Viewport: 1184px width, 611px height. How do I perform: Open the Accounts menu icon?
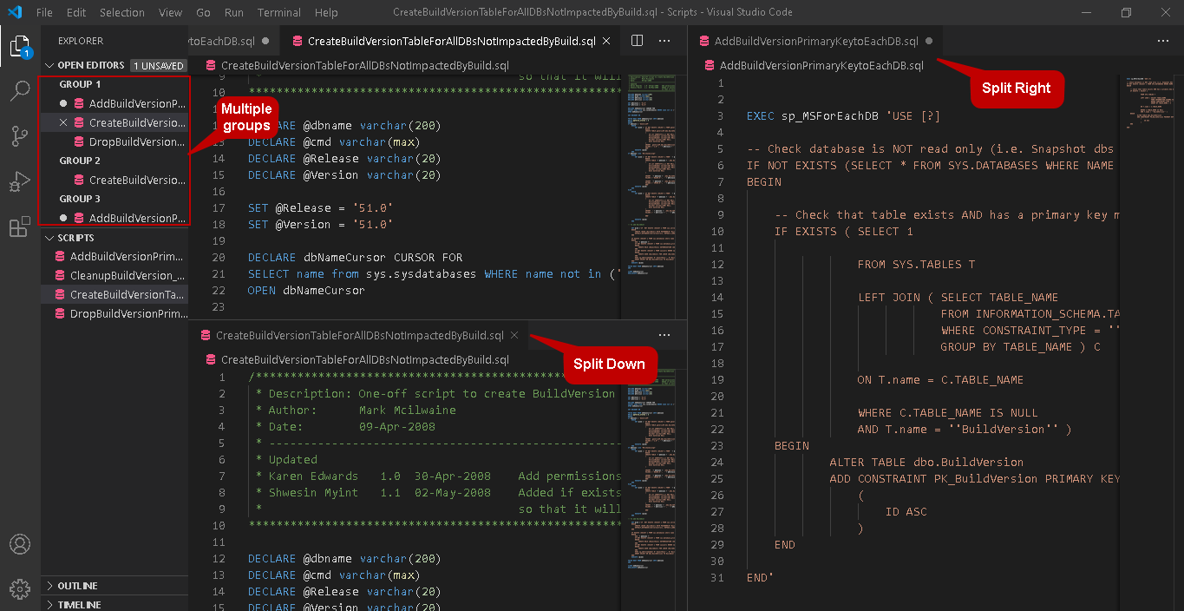[x=19, y=545]
